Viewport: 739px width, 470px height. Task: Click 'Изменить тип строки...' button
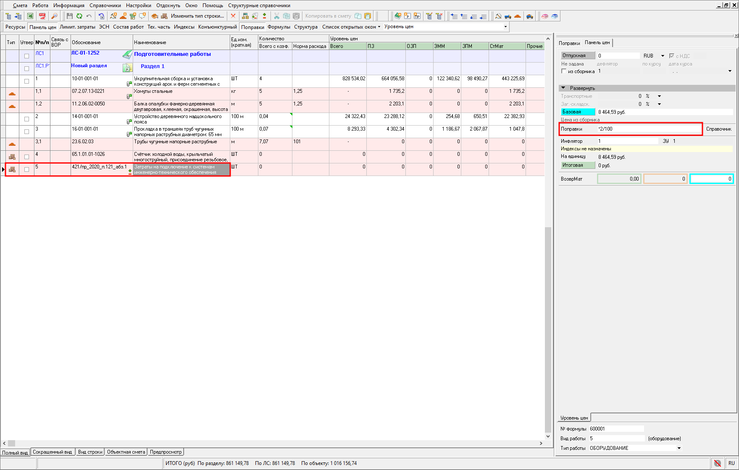point(197,16)
